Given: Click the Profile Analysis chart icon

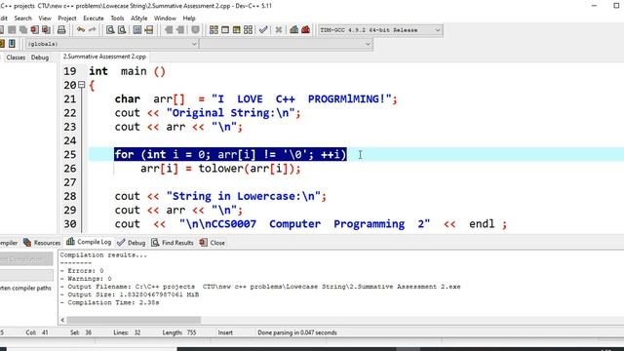Looking at the screenshot, I should (x=294, y=30).
